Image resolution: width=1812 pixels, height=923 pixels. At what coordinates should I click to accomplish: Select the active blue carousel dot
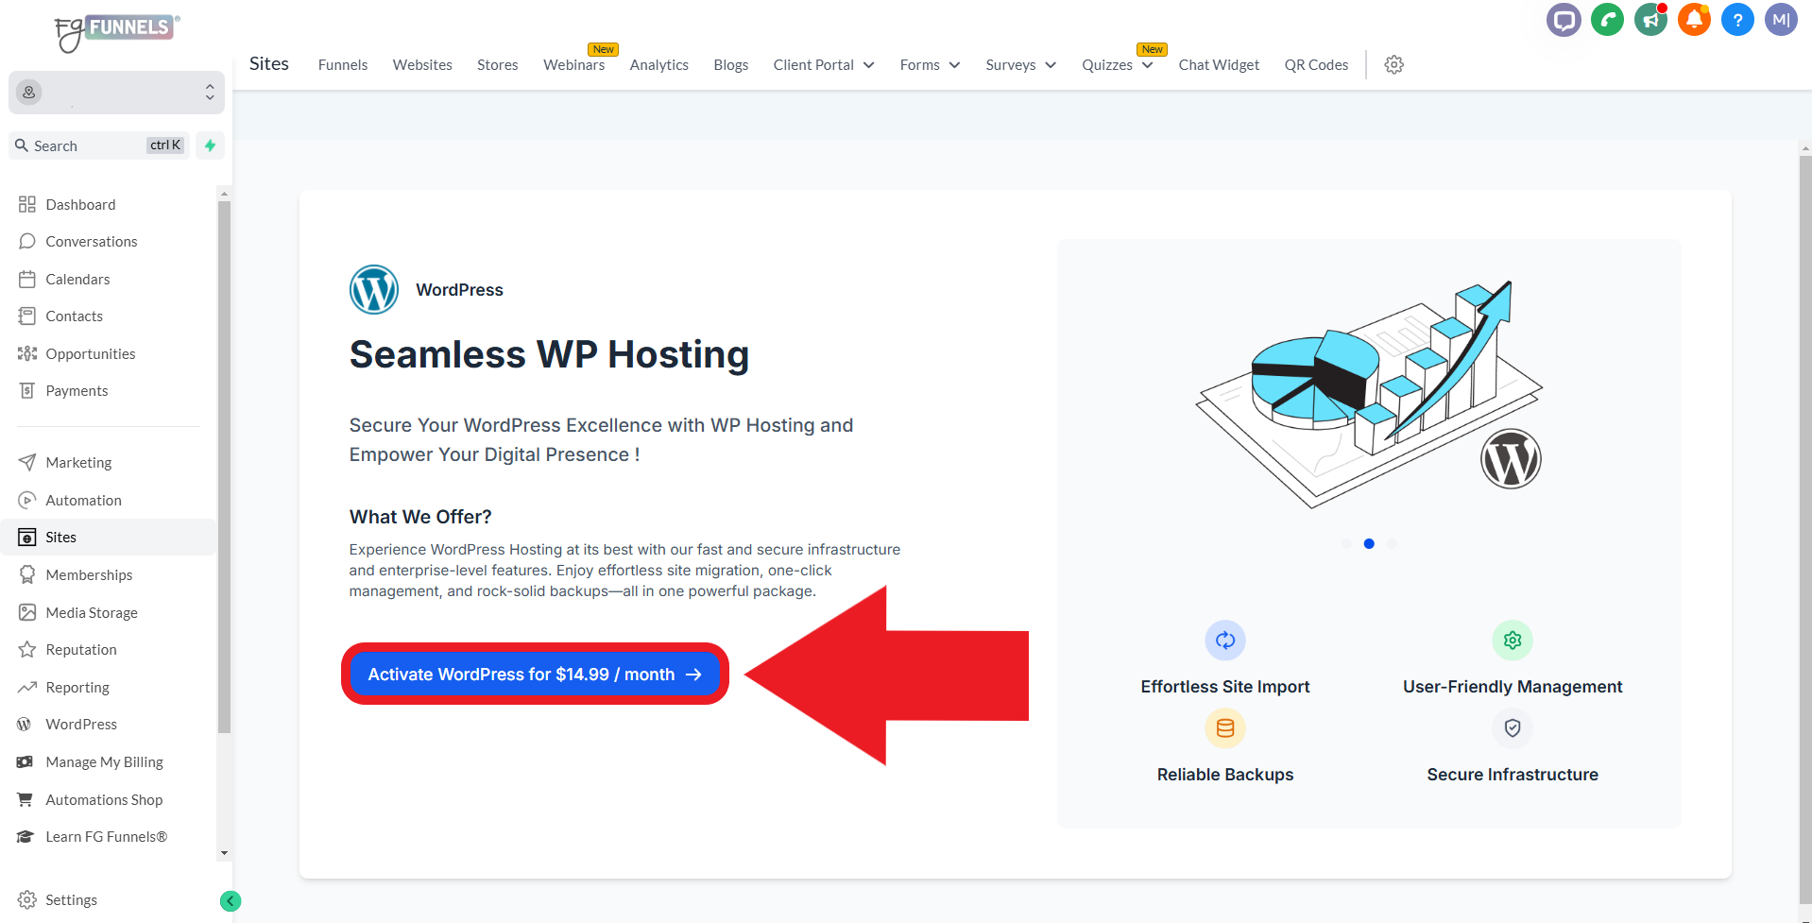click(x=1369, y=543)
